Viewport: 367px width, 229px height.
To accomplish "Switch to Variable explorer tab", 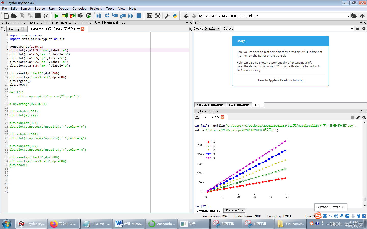I will coord(210,105).
